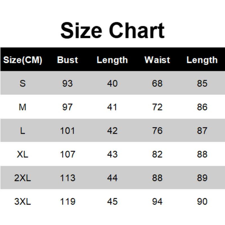Choose the XL size row label

pos(22,154)
